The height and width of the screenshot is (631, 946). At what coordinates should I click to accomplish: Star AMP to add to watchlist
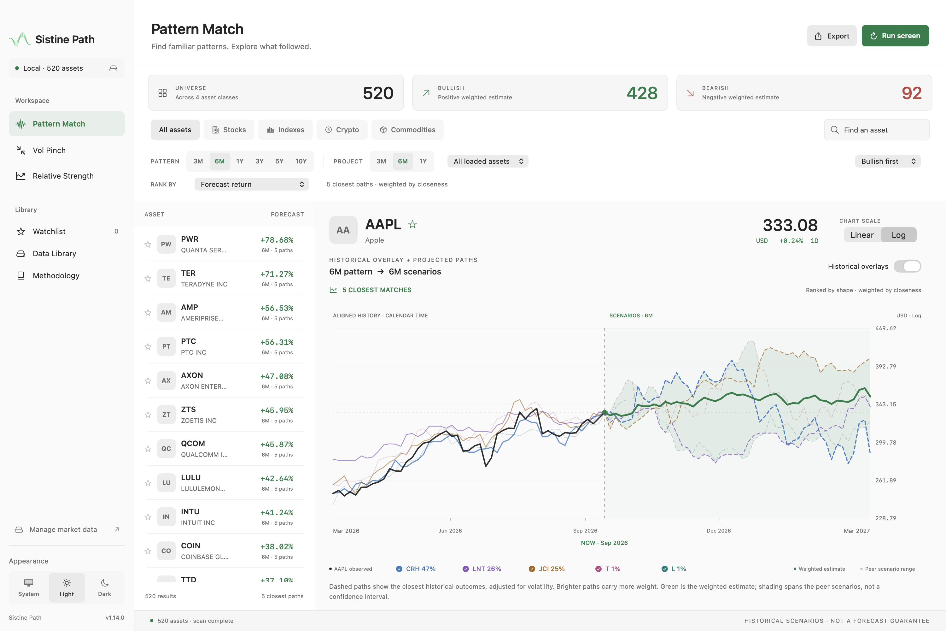[148, 313]
